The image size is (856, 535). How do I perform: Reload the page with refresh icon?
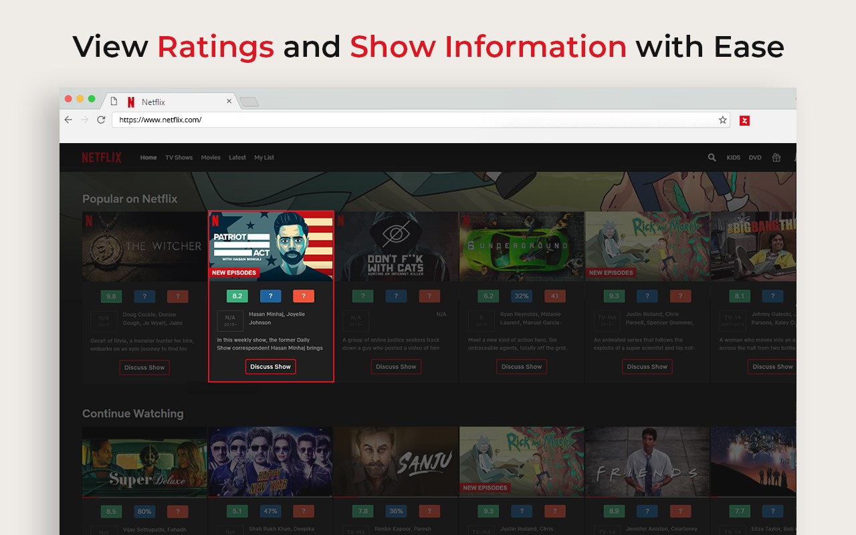tap(101, 120)
